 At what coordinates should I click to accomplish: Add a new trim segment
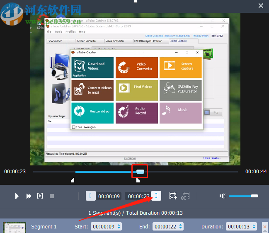pyautogui.click(x=173, y=196)
